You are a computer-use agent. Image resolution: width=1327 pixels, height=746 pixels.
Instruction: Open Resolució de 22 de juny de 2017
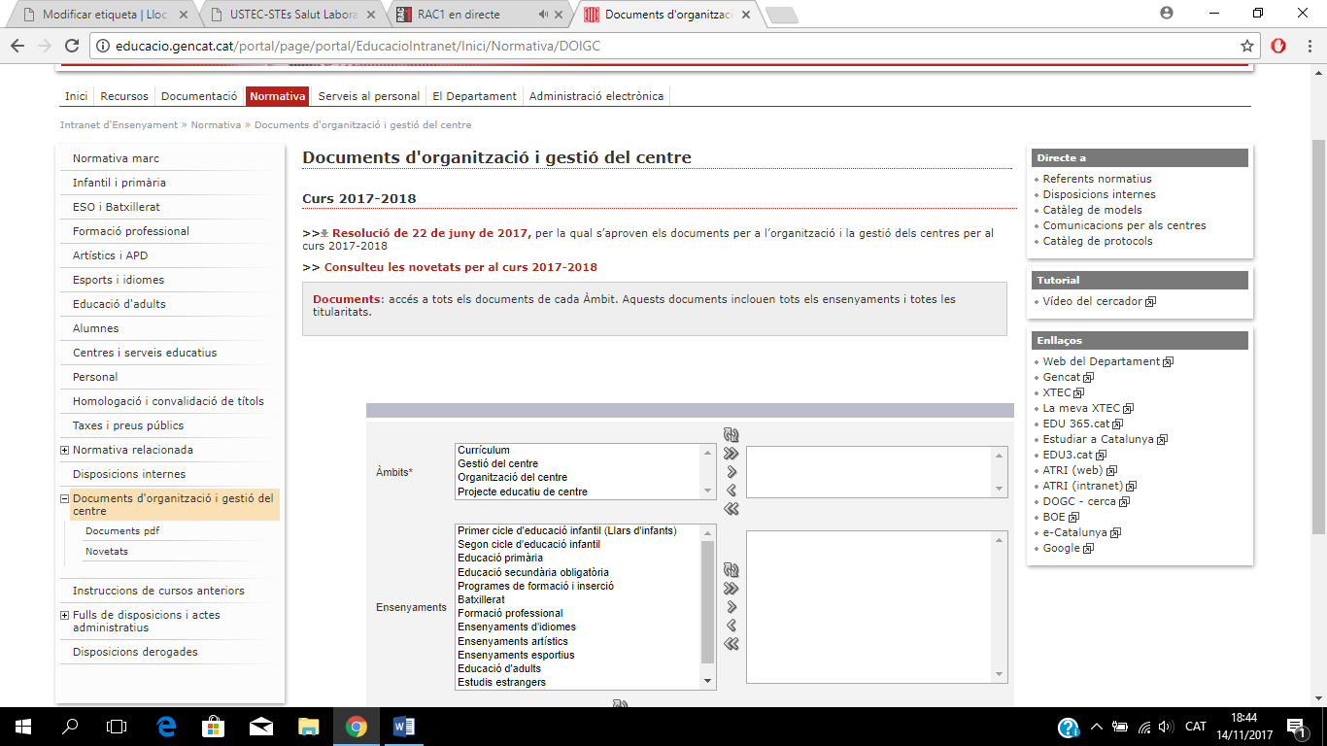[x=431, y=233]
